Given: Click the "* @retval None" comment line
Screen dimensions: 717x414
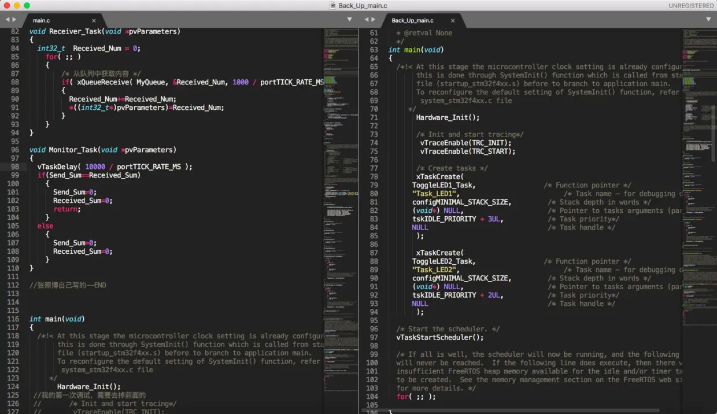Looking at the screenshot, I should (424, 33).
